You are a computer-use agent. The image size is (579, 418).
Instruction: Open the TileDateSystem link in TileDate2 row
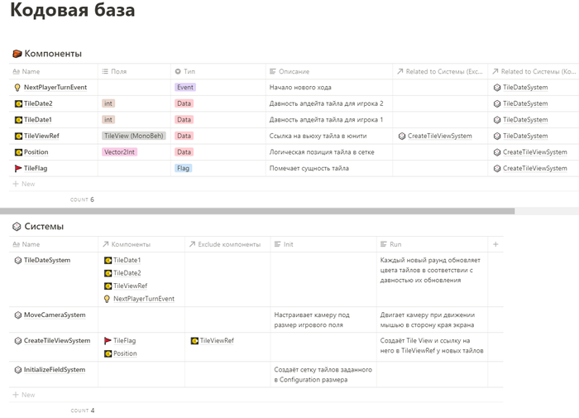(x=524, y=103)
